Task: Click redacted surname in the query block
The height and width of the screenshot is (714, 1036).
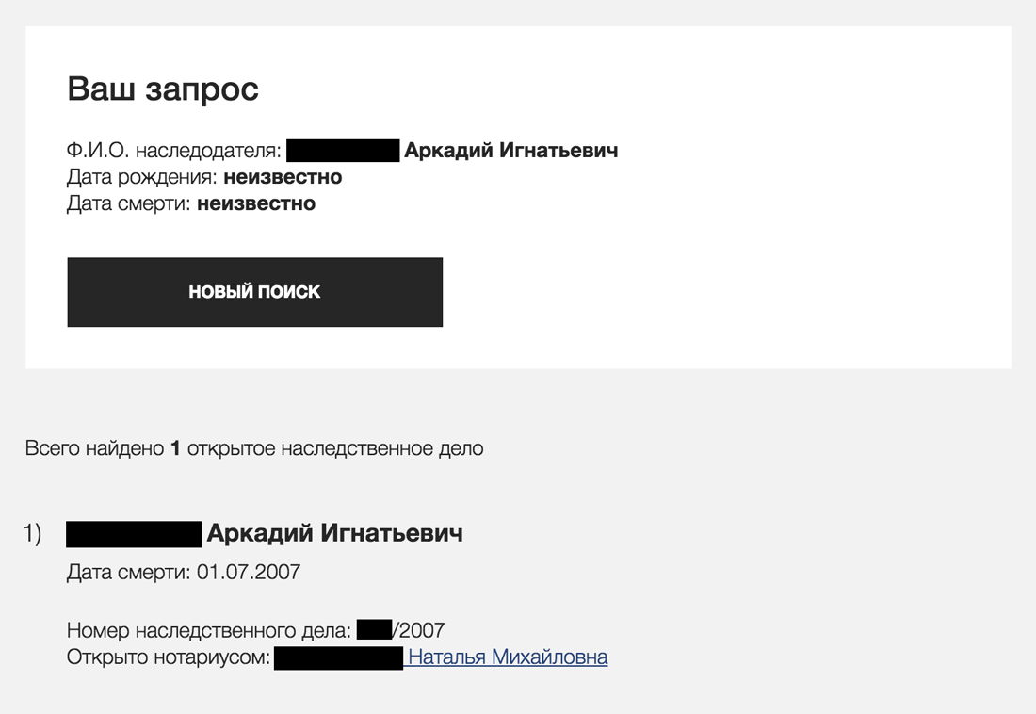Action: [x=343, y=151]
